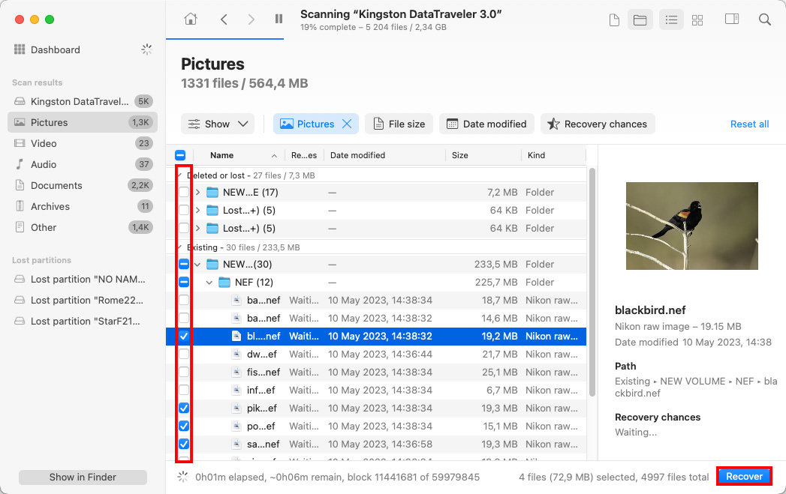Expand the NEW...E (17) folder
786x494 pixels.
click(197, 192)
